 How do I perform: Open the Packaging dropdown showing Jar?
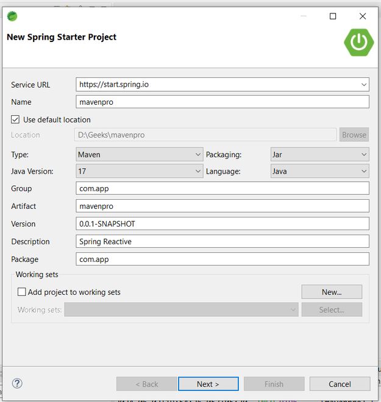(319, 154)
